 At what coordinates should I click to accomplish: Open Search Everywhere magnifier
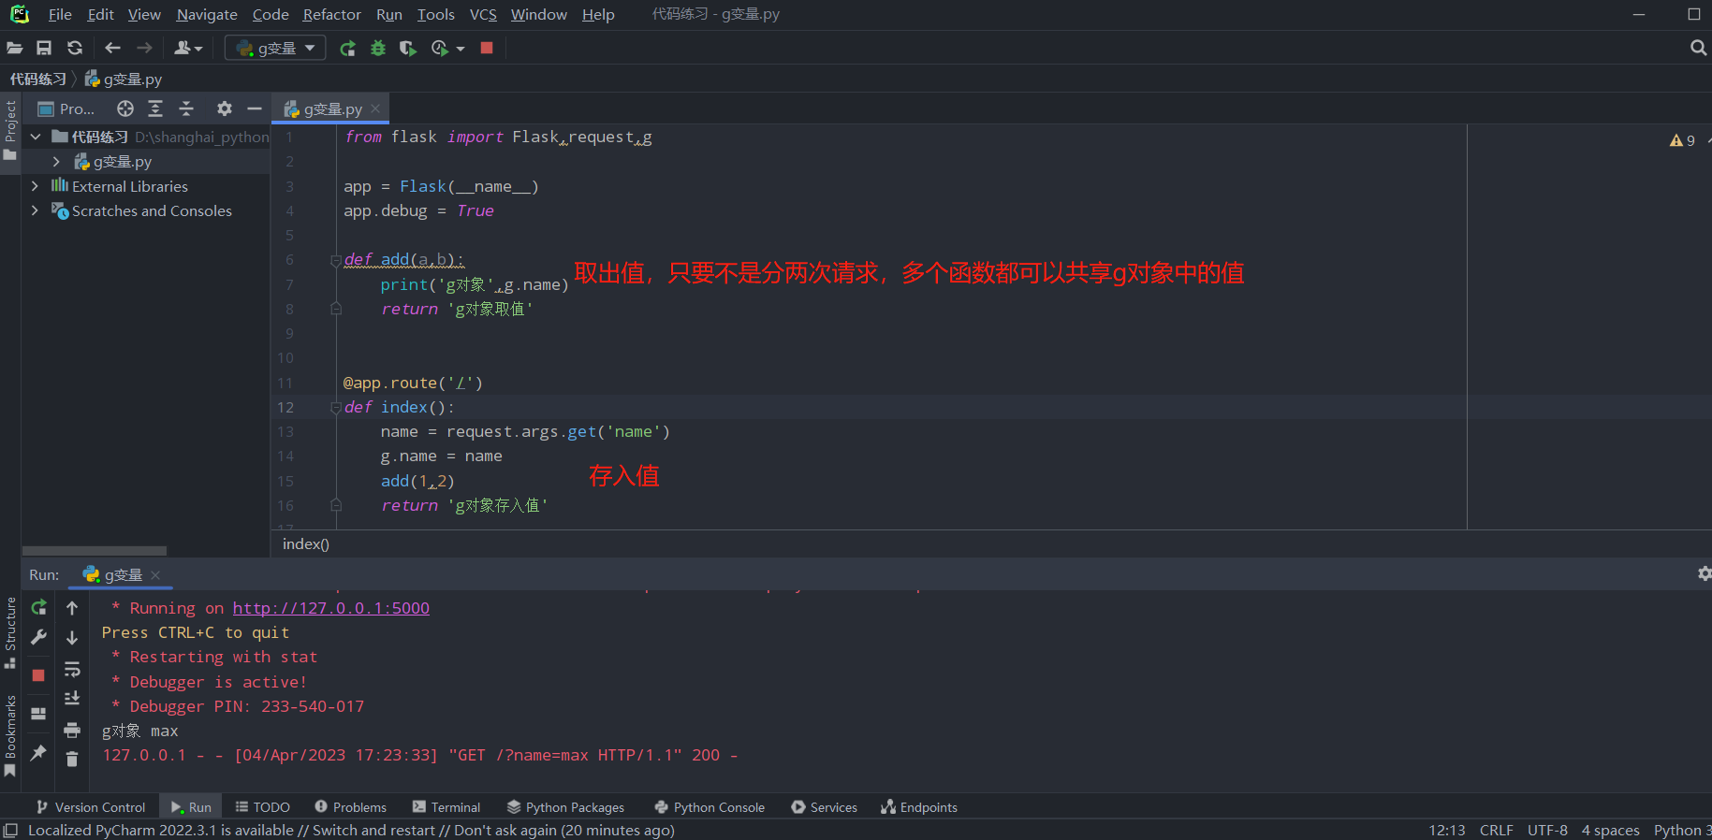[x=1698, y=48]
